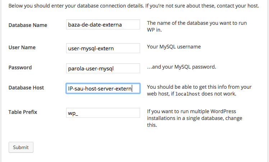Click the 'User Name' label
This screenshot has height=162, width=269.
pos(22,47)
